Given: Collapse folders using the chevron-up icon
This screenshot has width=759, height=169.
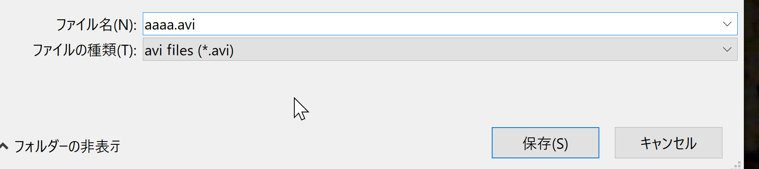Looking at the screenshot, I should [4, 146].
